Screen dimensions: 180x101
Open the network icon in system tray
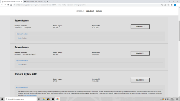[165, 99]
